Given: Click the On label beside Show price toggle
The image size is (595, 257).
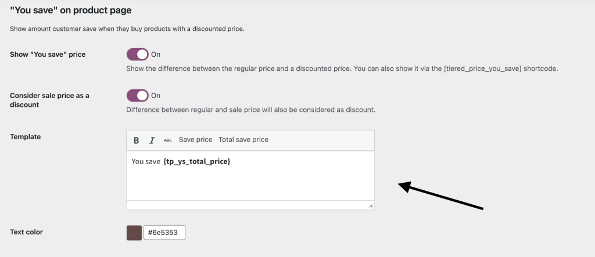Looking at the screenshot, I should pos(156,55).
